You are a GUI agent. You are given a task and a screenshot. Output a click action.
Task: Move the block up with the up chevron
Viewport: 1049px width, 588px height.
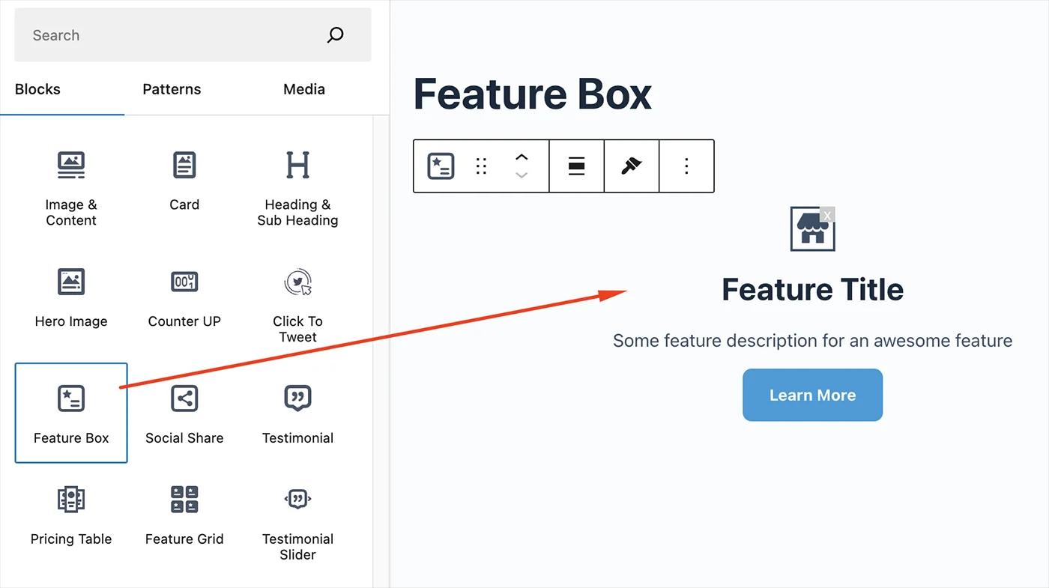[x=521, y=159]
